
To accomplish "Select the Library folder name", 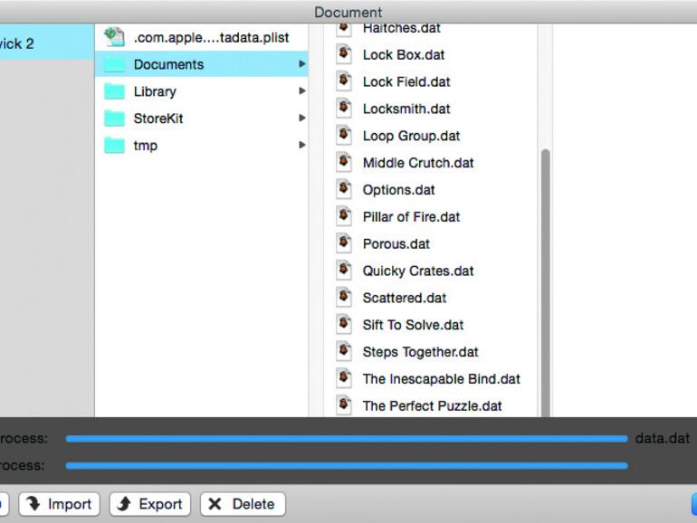I will click(155, 91).
